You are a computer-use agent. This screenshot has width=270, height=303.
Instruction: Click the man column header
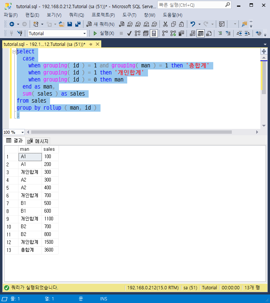pos(30,149)
